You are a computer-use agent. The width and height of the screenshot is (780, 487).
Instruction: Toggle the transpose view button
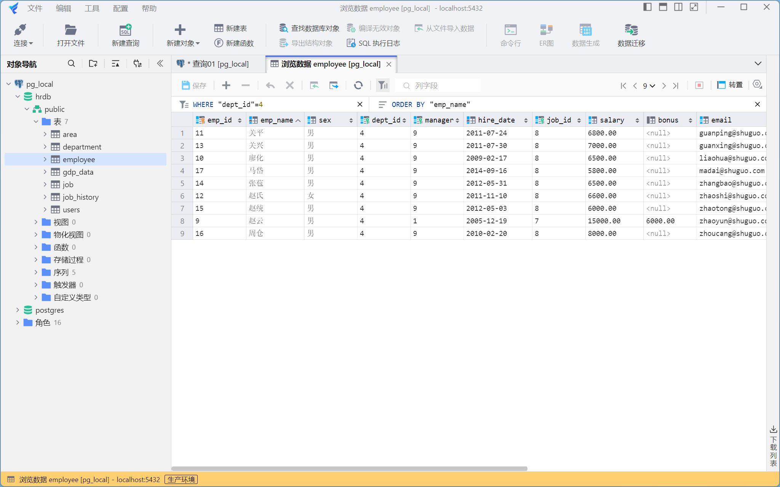(x=730, y=85)
